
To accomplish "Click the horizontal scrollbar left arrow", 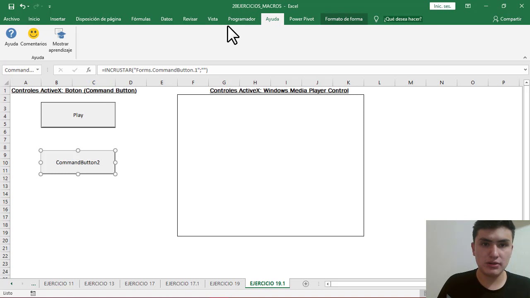I will point(328,284).
